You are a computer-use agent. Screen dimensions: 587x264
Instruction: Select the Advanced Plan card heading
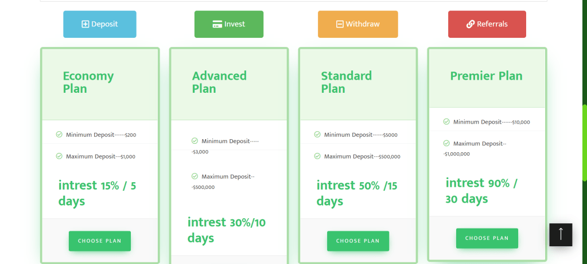(x=219, y=82)
